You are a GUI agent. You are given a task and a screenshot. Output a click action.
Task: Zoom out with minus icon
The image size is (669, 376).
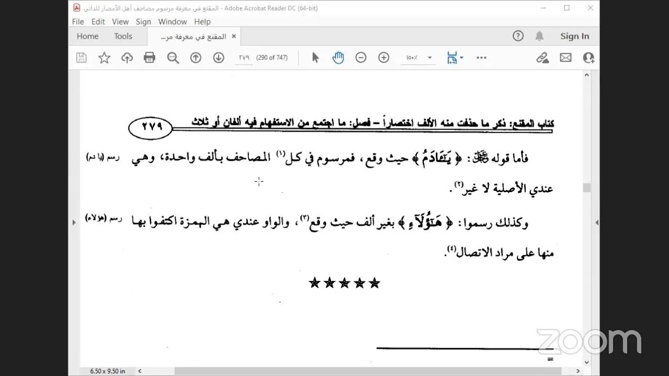tap(361, 58)
